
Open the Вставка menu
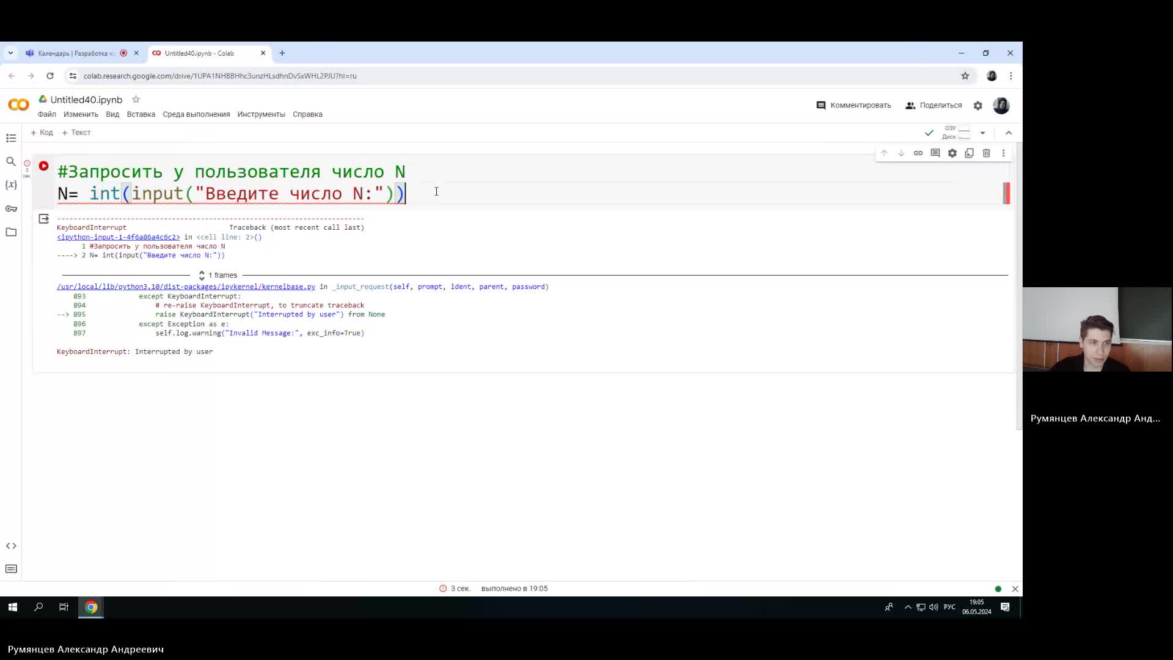point(141,114)
